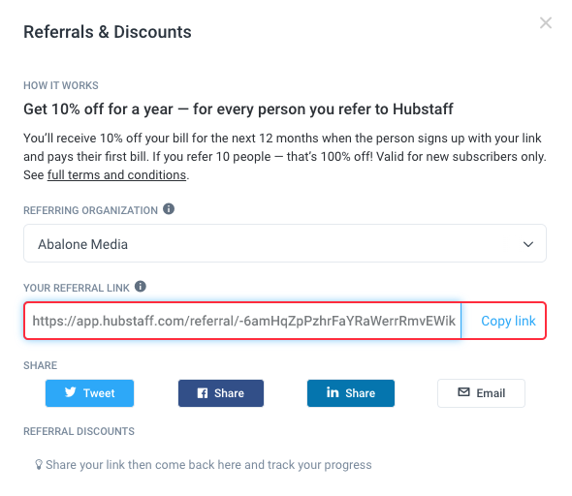Click the Twitter bird icon
Viewport: 572px width, 496px height.
pyautogui.click(x=71, y=392)
